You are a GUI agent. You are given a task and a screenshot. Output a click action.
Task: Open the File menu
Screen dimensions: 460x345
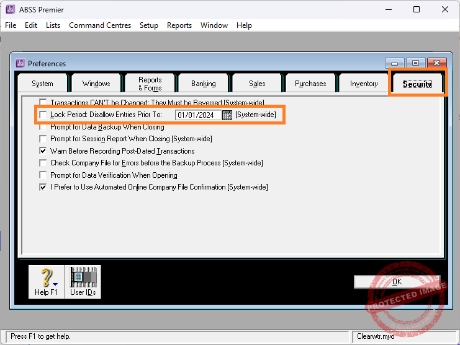coord(11,25)
